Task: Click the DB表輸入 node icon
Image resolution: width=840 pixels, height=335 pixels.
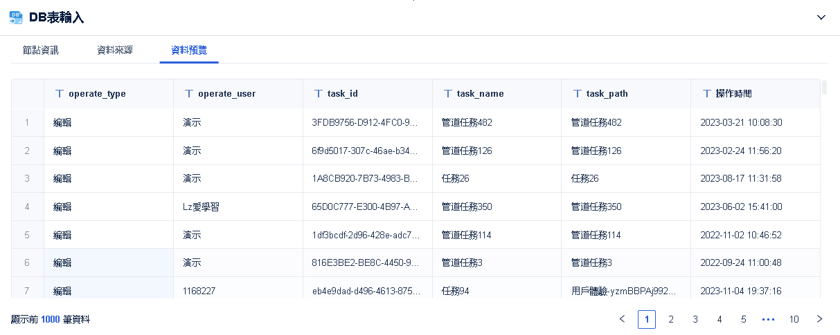Action: click(15, 17)
